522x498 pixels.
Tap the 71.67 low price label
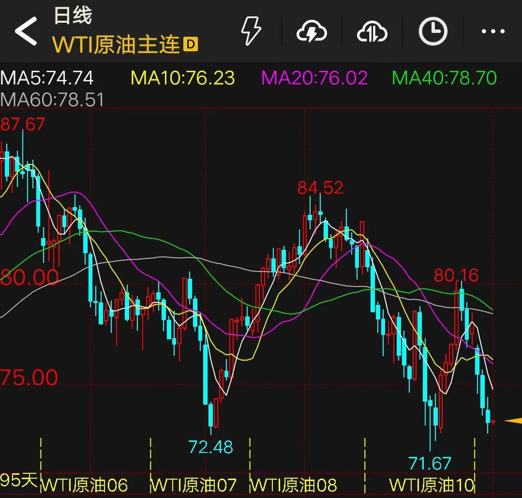430,463
